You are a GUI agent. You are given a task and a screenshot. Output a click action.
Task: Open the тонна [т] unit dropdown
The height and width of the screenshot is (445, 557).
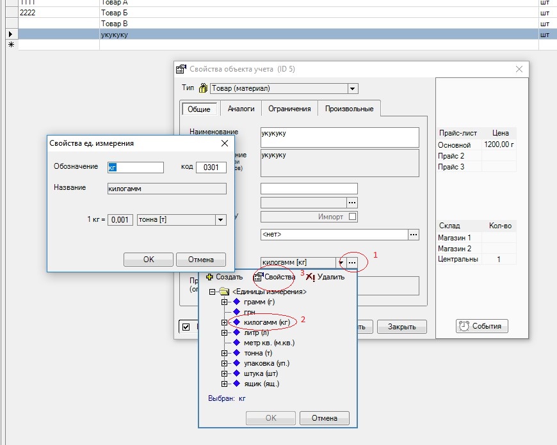[x=221, y=220]
